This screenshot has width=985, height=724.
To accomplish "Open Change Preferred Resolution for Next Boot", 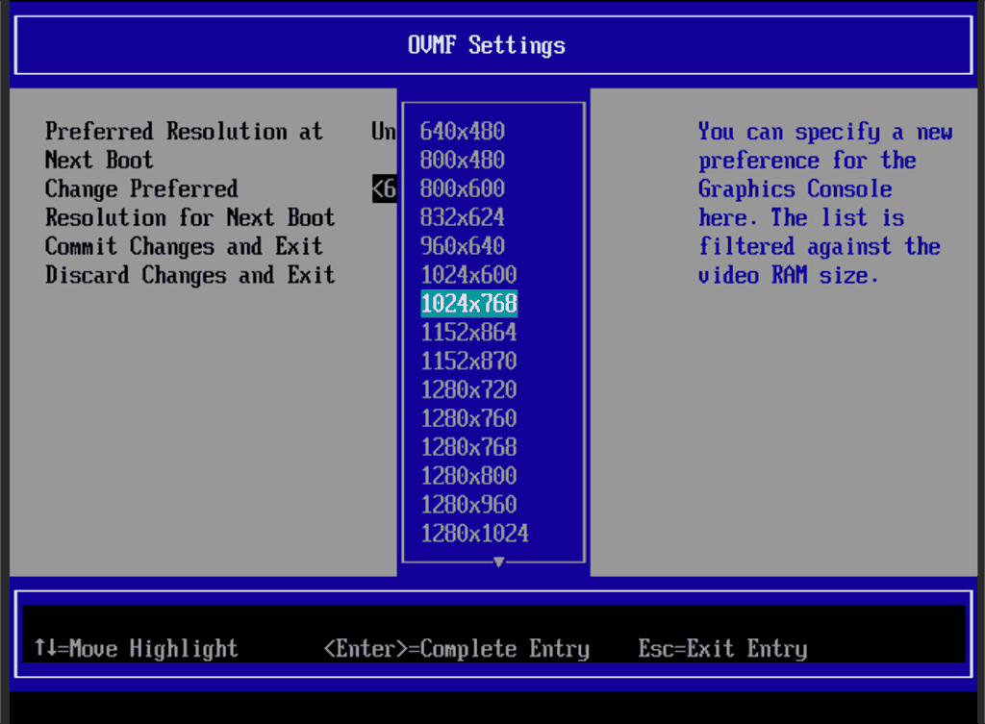I will (x=189, y=204).
